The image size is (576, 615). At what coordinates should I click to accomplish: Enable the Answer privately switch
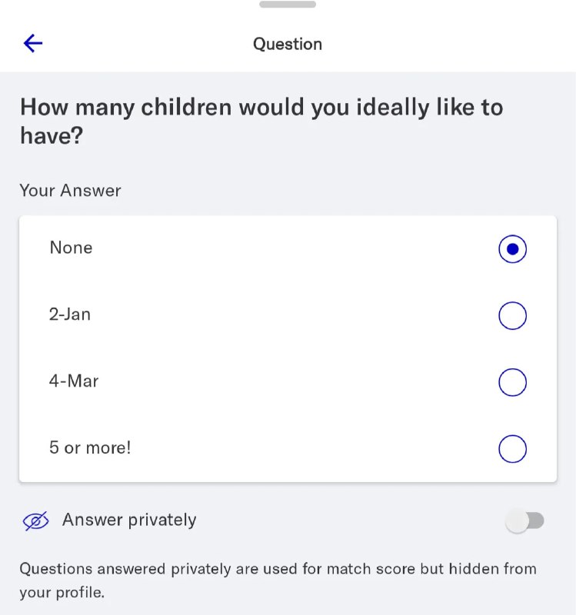tap(525, 521)
